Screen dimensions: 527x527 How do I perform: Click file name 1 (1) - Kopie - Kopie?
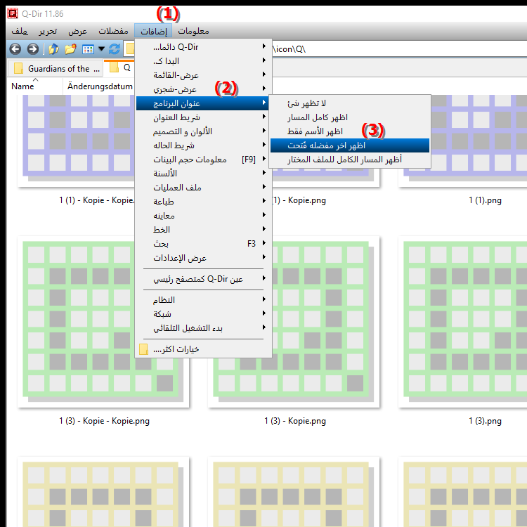pyautogui.click(x=97, y=200)
